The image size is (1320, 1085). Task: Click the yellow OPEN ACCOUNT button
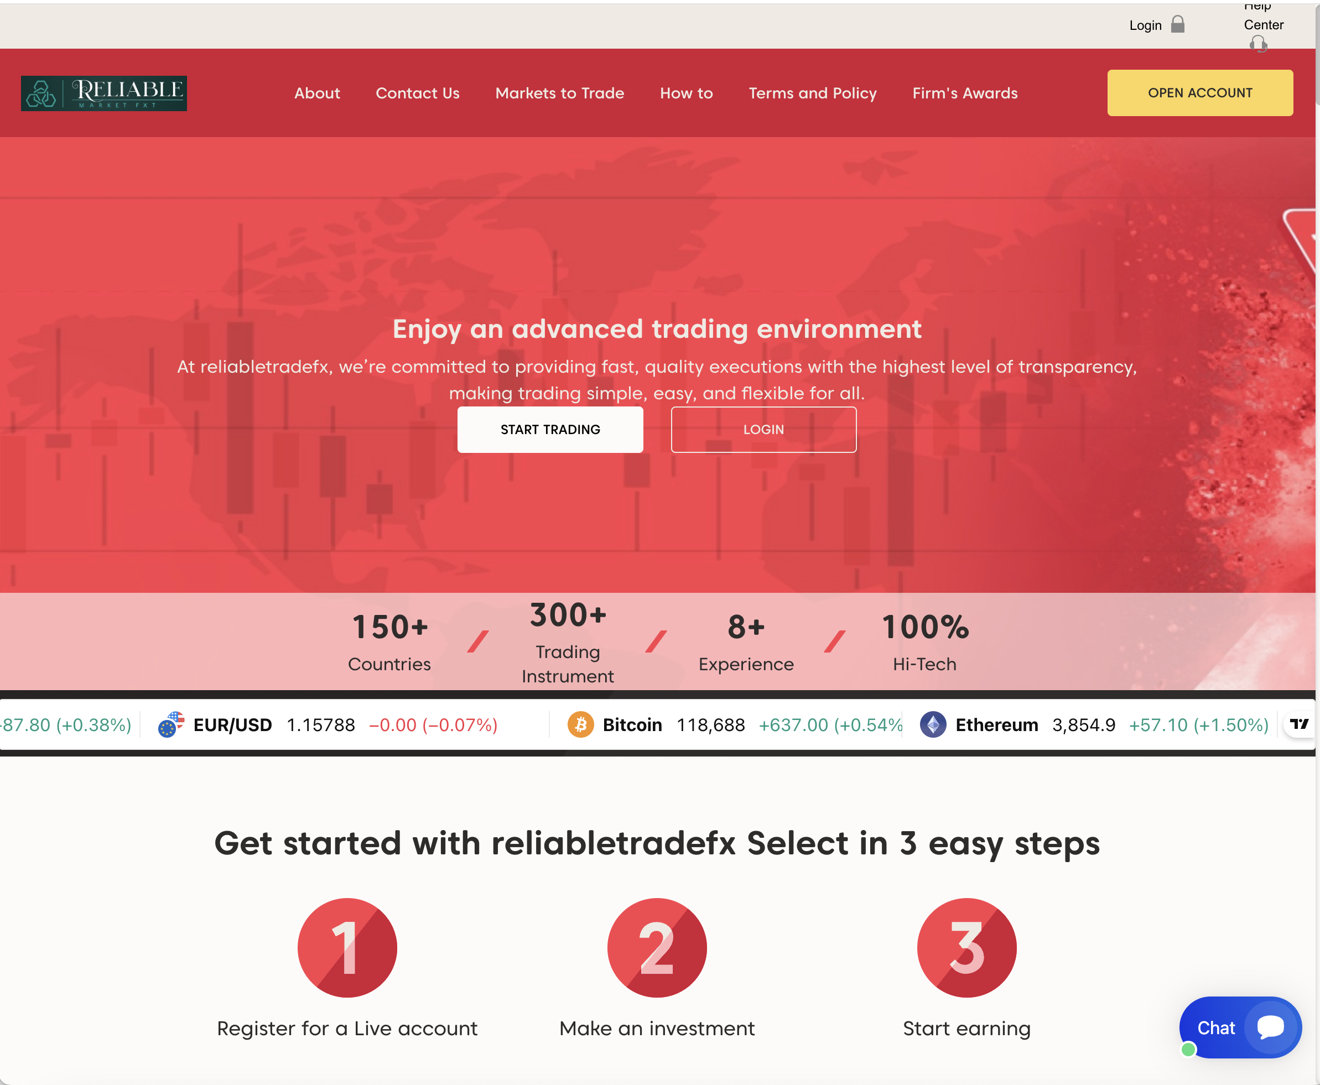click(1200, 92)
